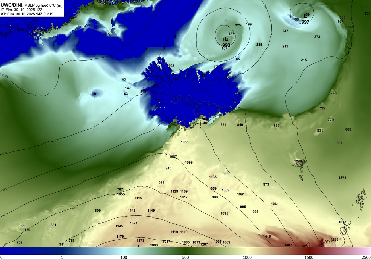The height and width of the screenshot is (260, 371).
Task: Click the 809 height value
Action: tap(98, 210)
